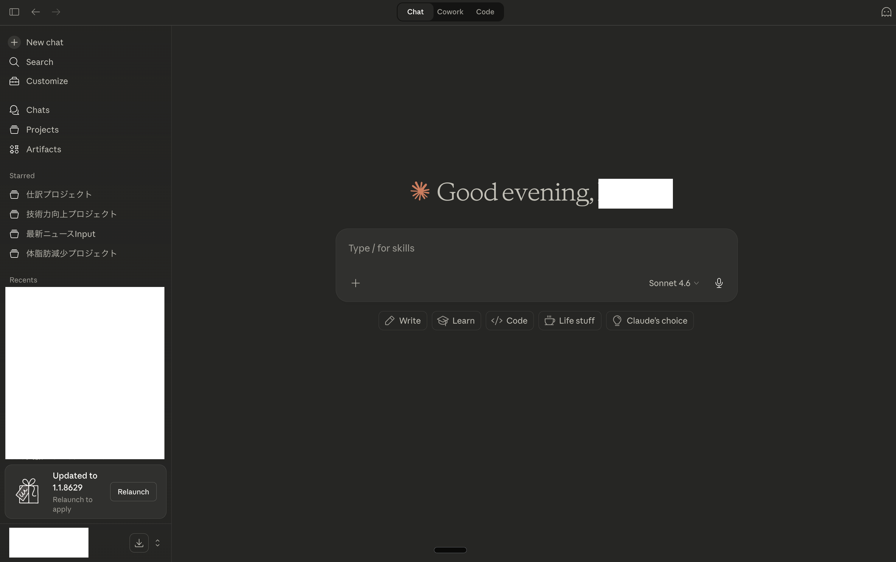This screenshot has height=562, width=896.
Task: Open starred project 最新ニュースInput
Action: (x=60, y=234)
